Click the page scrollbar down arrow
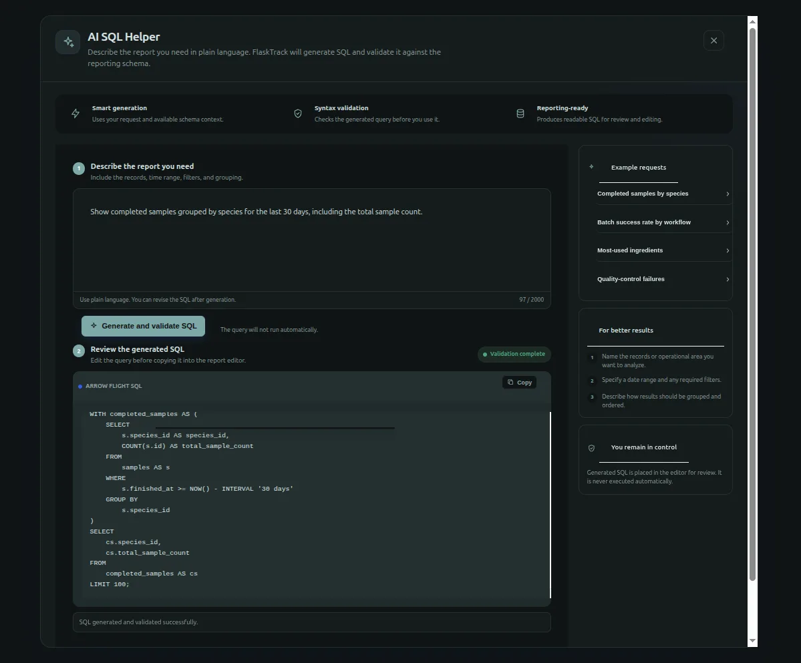Image resolution: width=801 pixels, height=663 pixels. tap(752, 640)
